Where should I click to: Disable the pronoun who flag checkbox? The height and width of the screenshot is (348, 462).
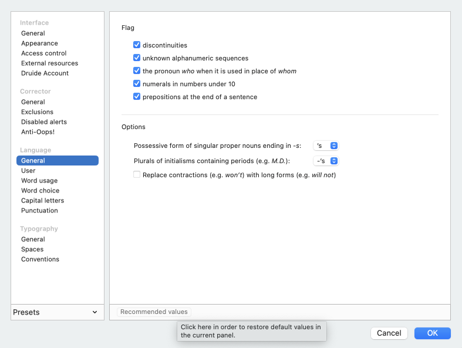click(x=137, y=71)
